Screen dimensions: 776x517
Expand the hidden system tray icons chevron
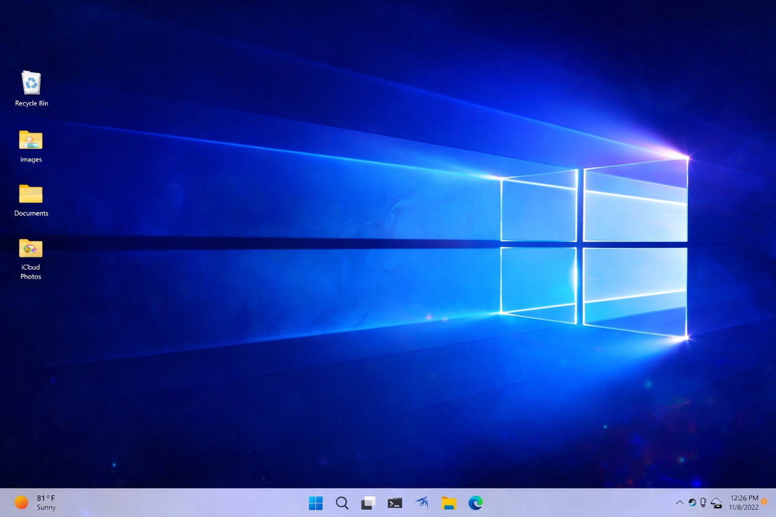680,502
